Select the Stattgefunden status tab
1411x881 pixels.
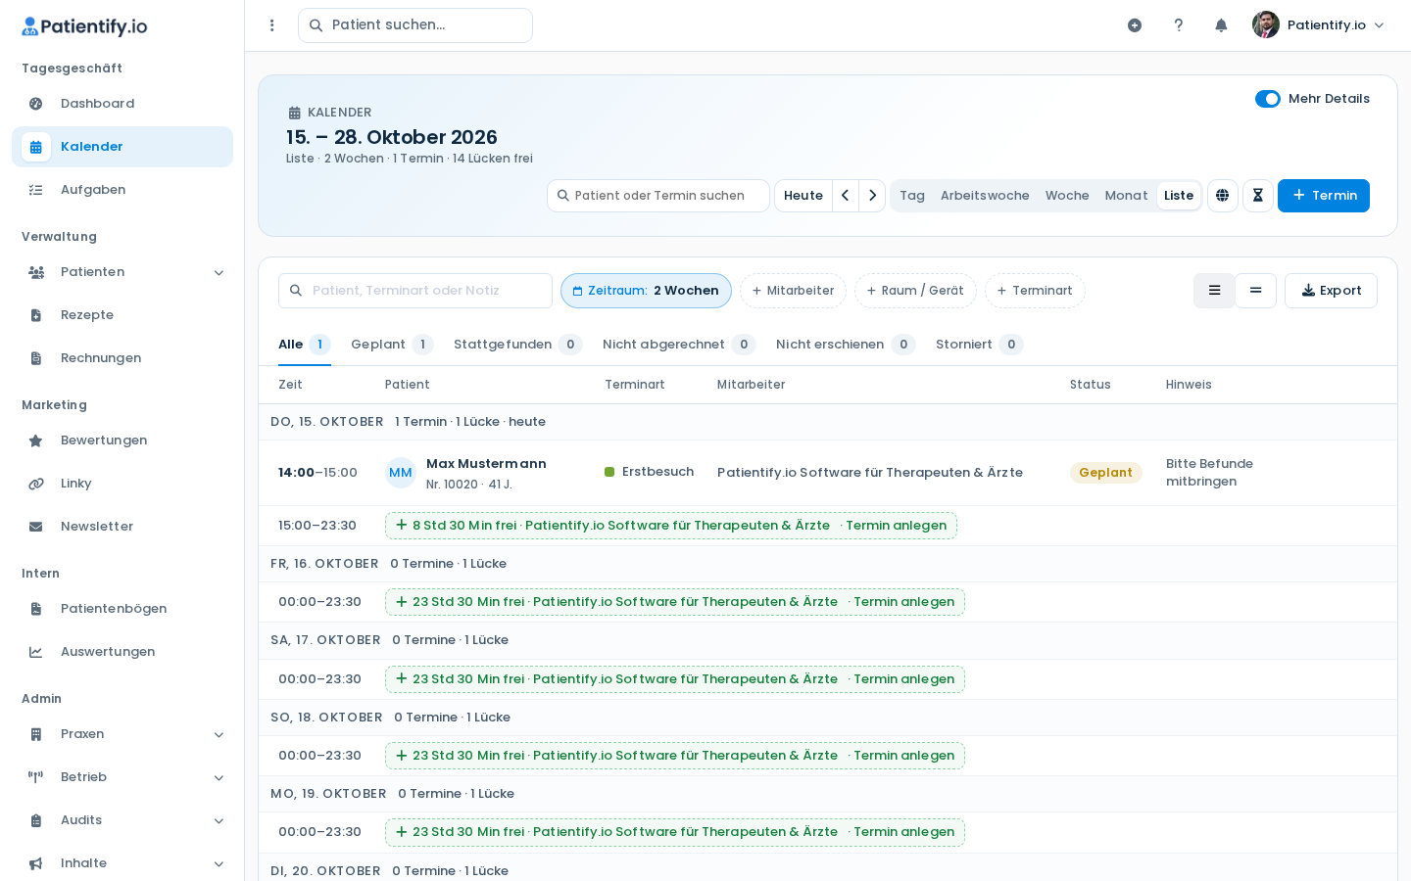[x=517, y=345]
